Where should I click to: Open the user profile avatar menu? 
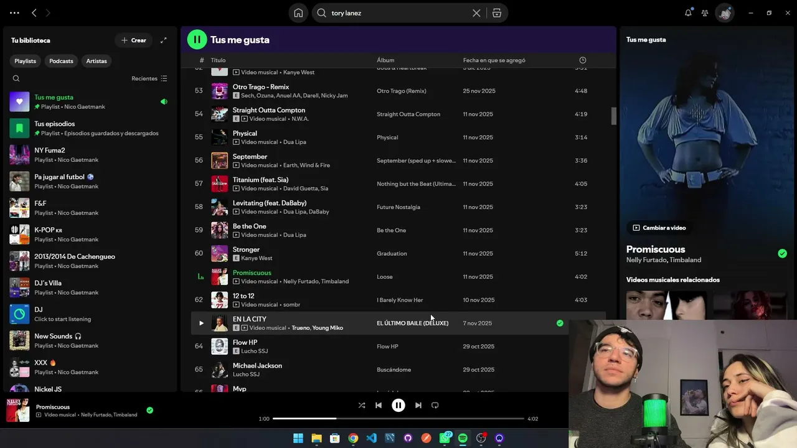click(x=724, y=12)
